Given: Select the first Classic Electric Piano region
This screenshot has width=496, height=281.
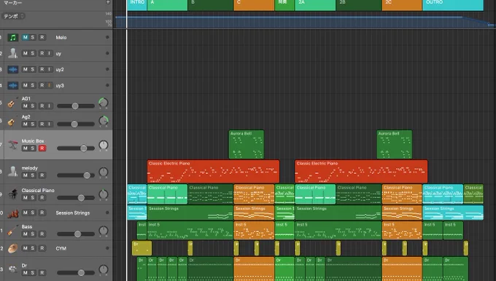Looking at the screenshot, I should [213, 172].
